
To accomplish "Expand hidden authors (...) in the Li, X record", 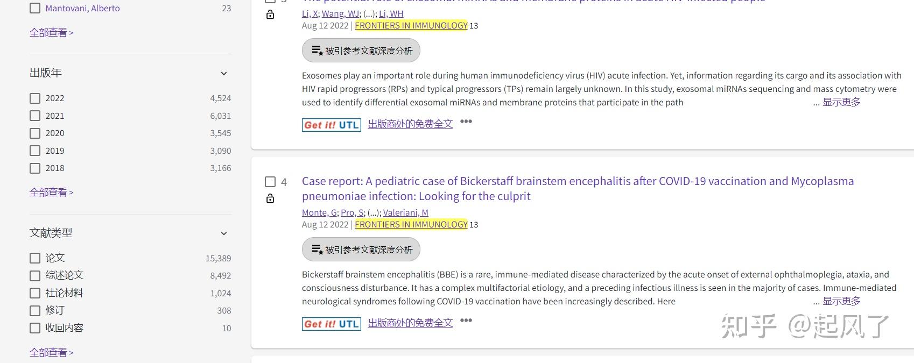I will pyautogui.click(x=369, y=13).
